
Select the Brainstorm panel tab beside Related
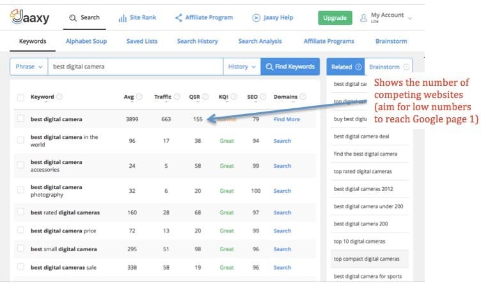pos(388,67)
